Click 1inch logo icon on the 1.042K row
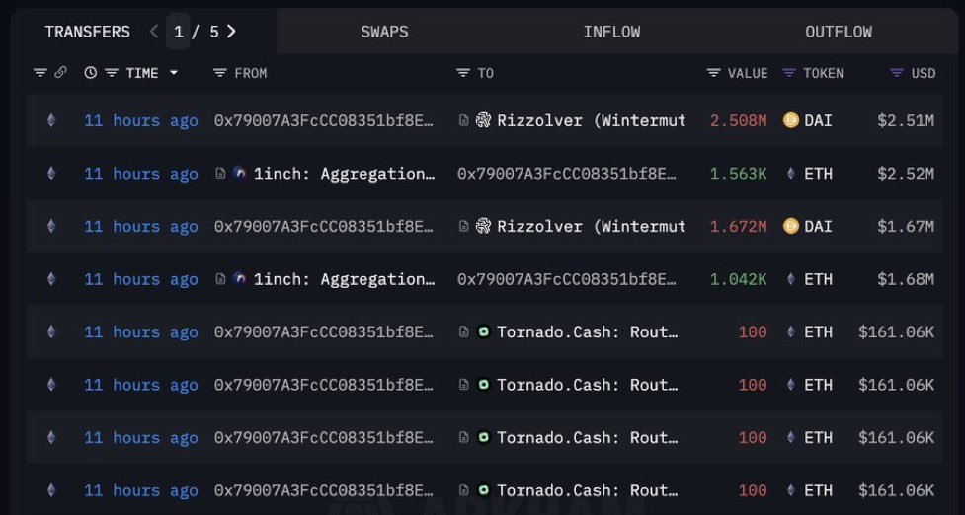Screen dimensions: 965x515 coord(239,279)
